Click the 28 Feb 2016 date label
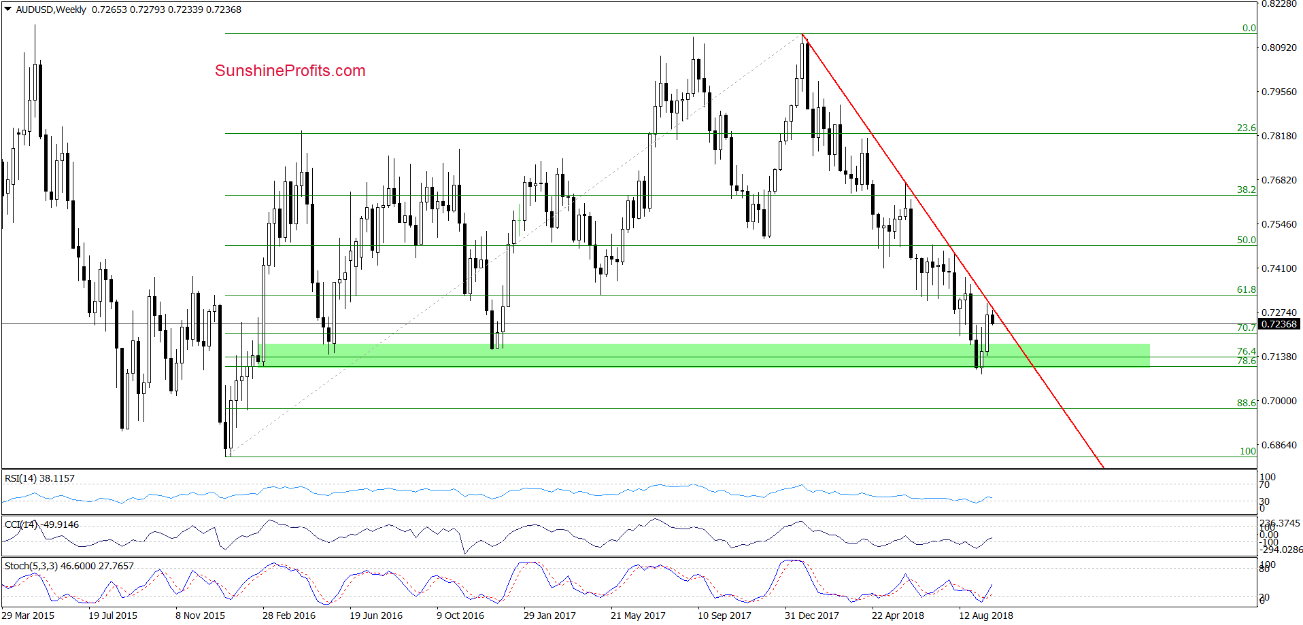 click(289, 615)
